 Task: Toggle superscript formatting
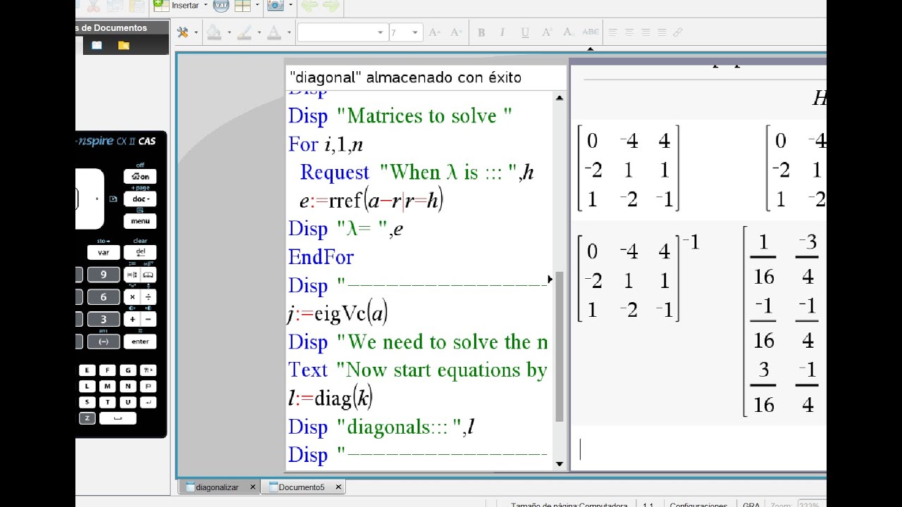pos(547,32)
